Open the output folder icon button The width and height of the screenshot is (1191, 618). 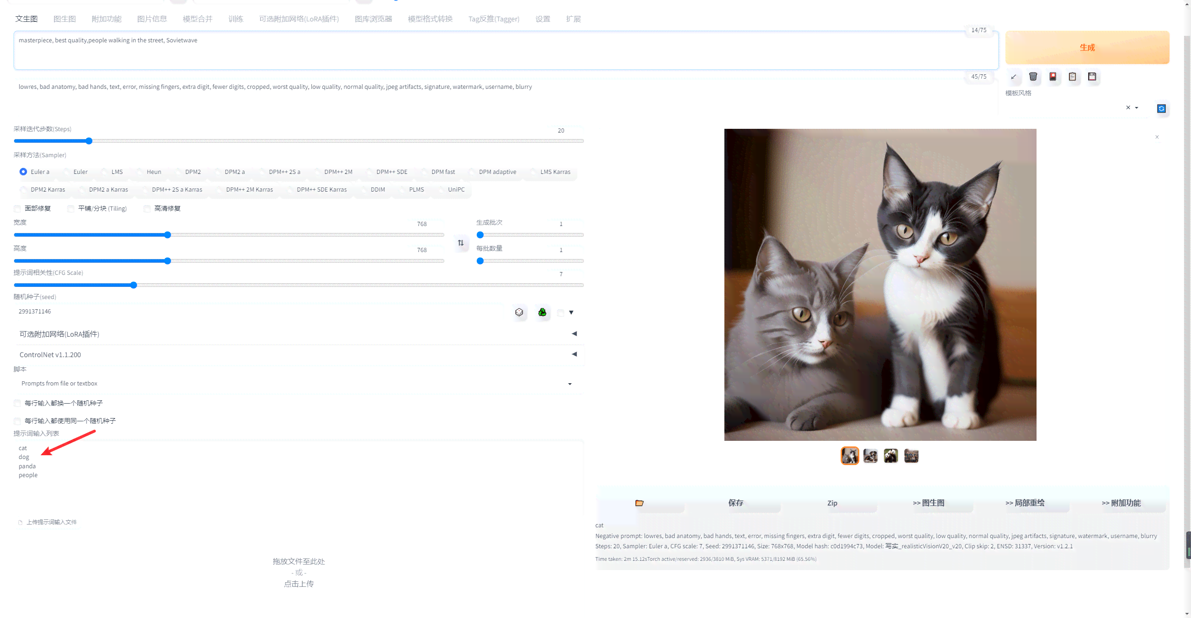[x=639, y=503]
